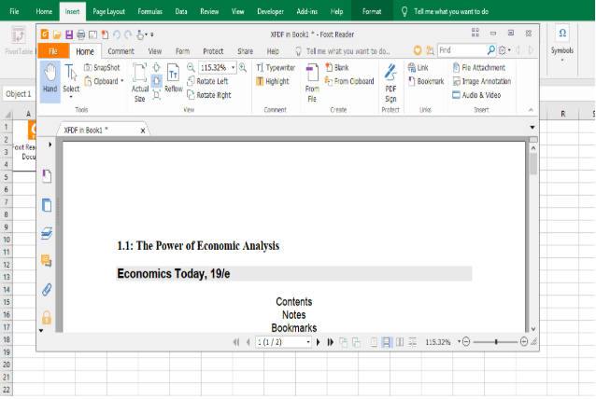596x399 pixels.
Task: Rotate the page right
Action: 209,95
